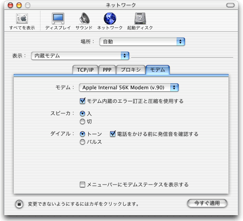
Task: Click the toolbar toggle pill in title bar
Action: coord(231,5)
